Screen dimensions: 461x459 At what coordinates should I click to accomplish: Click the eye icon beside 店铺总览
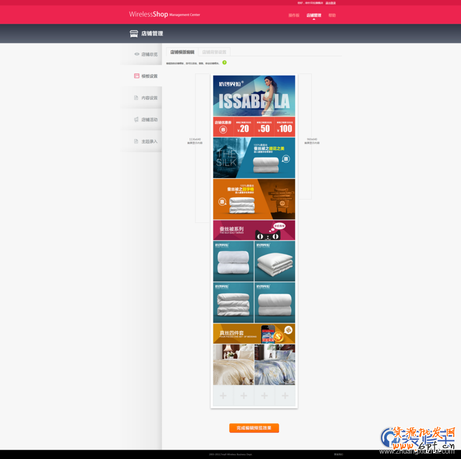(x=136, y=54)
